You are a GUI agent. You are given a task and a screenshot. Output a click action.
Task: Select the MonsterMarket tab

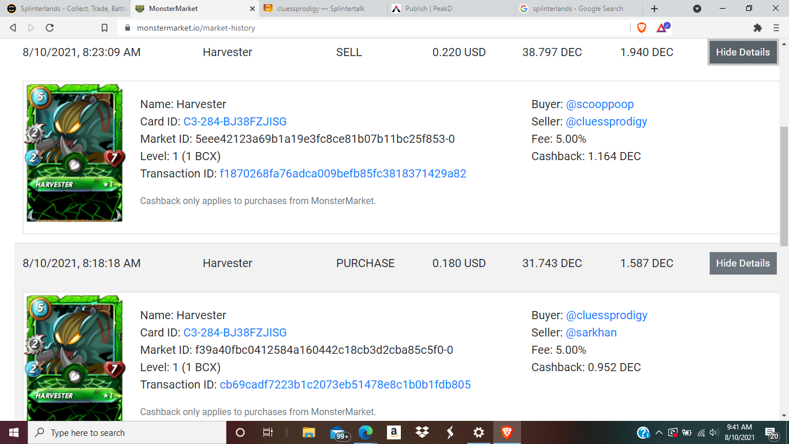tap(195, 9)
